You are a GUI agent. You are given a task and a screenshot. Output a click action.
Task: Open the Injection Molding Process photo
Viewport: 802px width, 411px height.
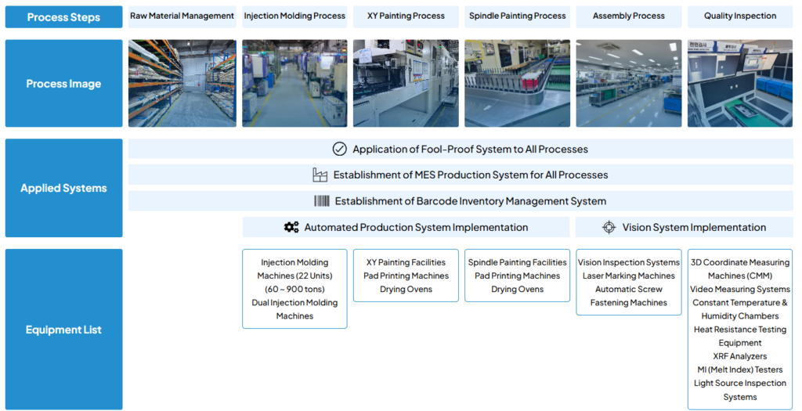[x=294, y=84]
